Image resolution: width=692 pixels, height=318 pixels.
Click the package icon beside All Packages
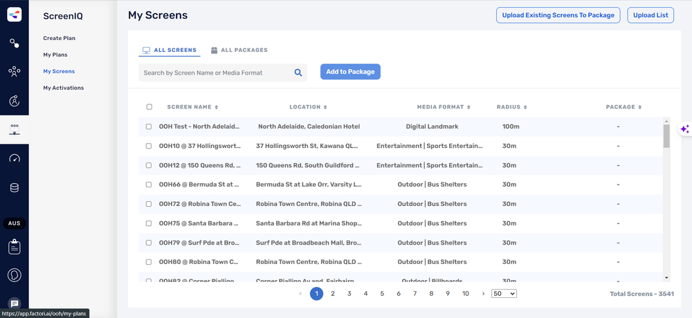(214, 50)
